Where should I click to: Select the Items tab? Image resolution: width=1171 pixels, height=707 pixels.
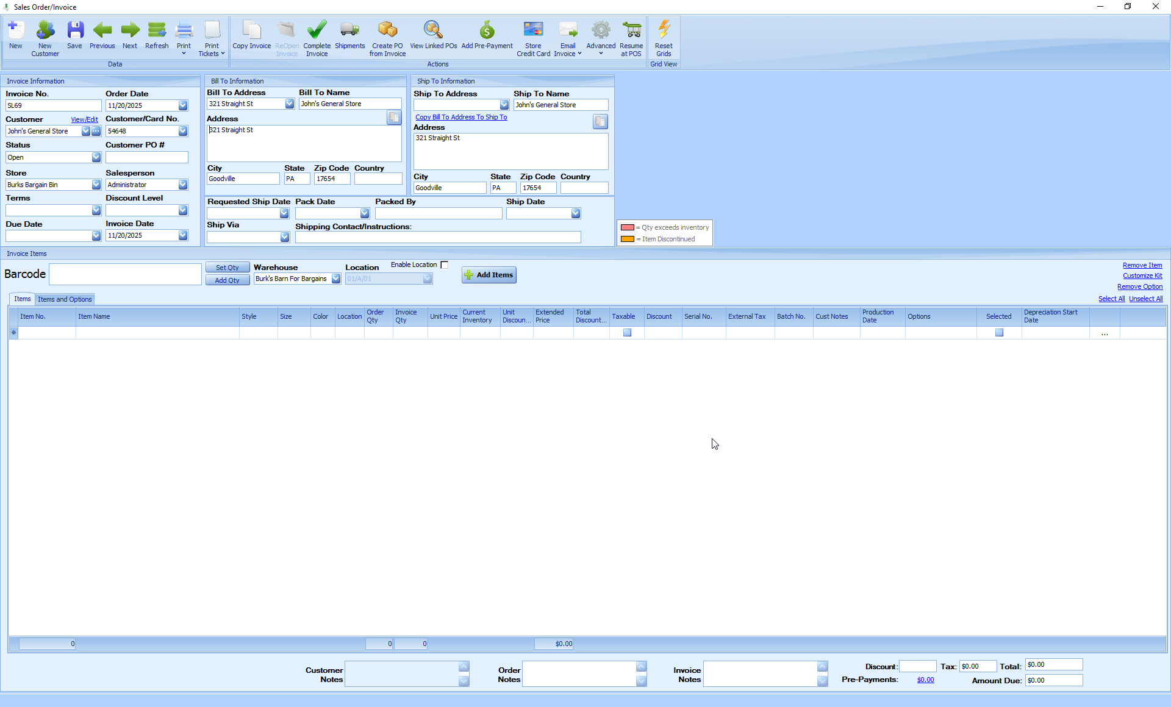[x=21, y=299]
